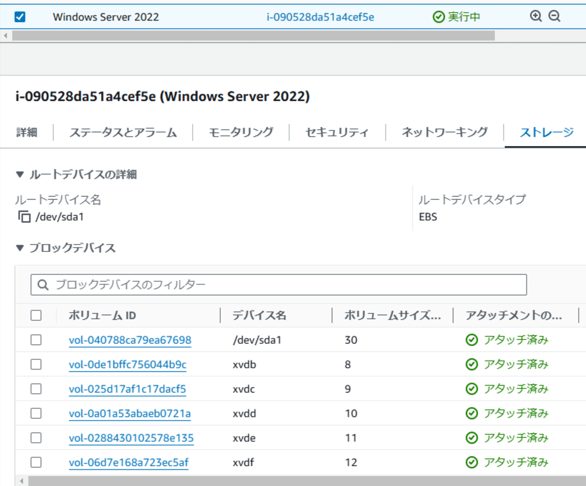Open volume vol-06d7e168a723ec5af
This screenshot has width=586, height=486.
pos(129,462)
